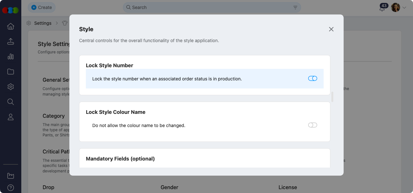Click the Settings breadcrumb link
The width and height of the screenshot is (413, 193).
[x=43, y=23]
